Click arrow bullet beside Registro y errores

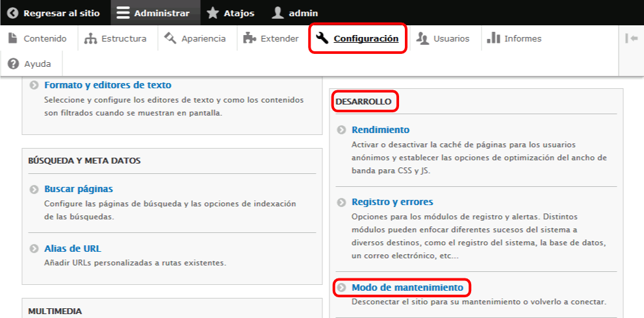tap(341, 202)
